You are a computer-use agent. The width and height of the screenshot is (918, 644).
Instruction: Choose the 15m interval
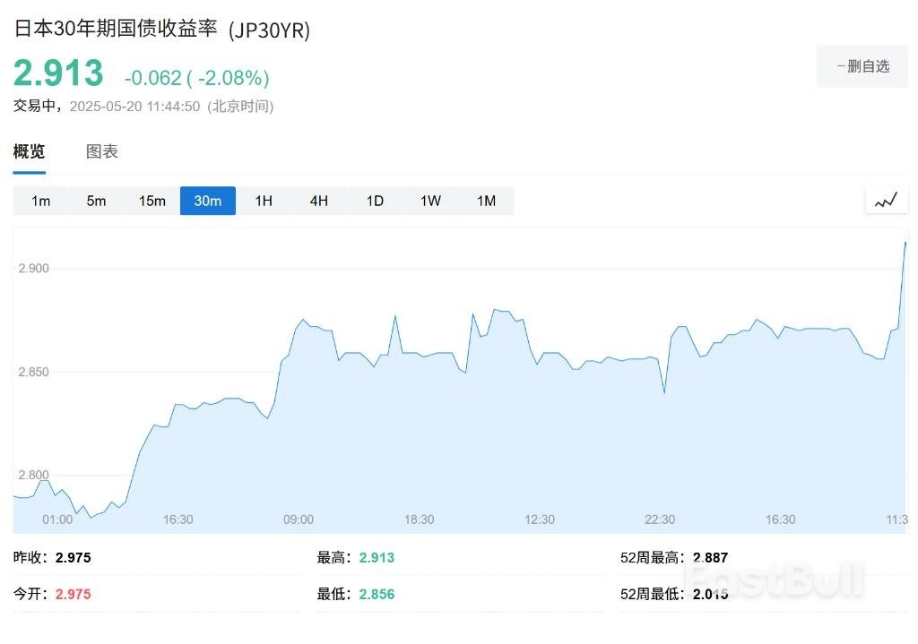(152, 201)
